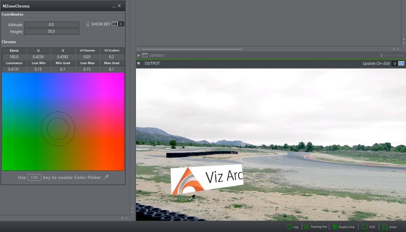Open Graphic Hub connection status
406x232 pixels.
(334, 227)
